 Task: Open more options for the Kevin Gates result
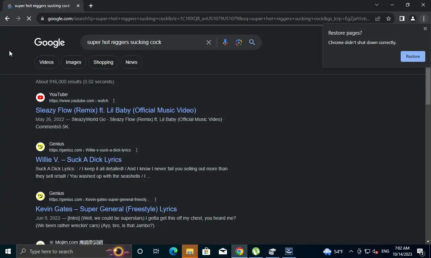(x=155, y=200)
